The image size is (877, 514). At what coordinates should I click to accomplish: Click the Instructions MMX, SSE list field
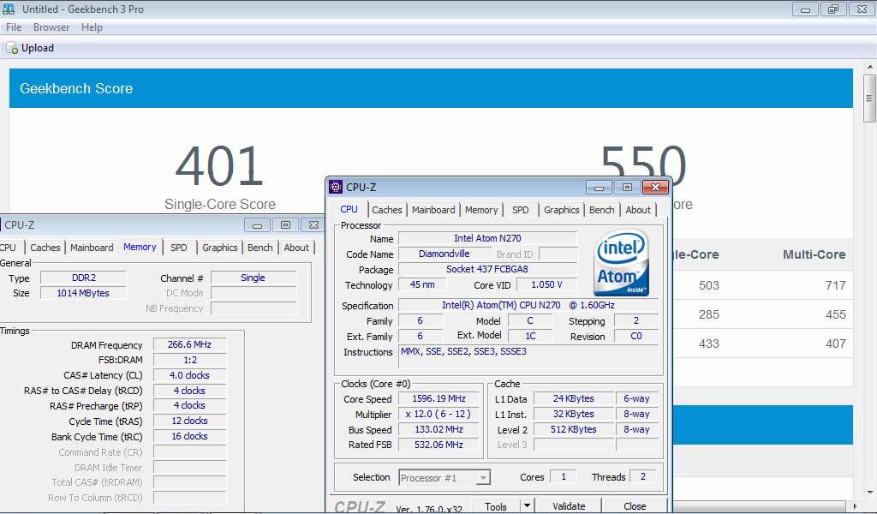(x=528, y=357)
